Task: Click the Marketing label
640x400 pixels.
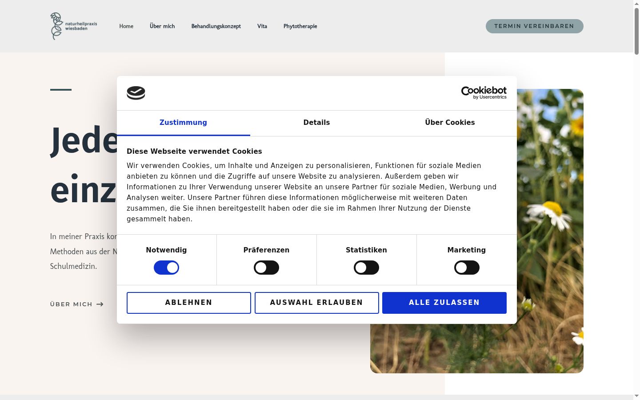Action: 467,250
